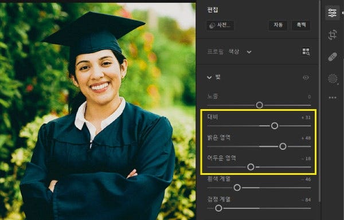The height and width of the screenshot is (220, 344).
Task: Click the 노출 exposure slider handle
Action: coord(259,105)
